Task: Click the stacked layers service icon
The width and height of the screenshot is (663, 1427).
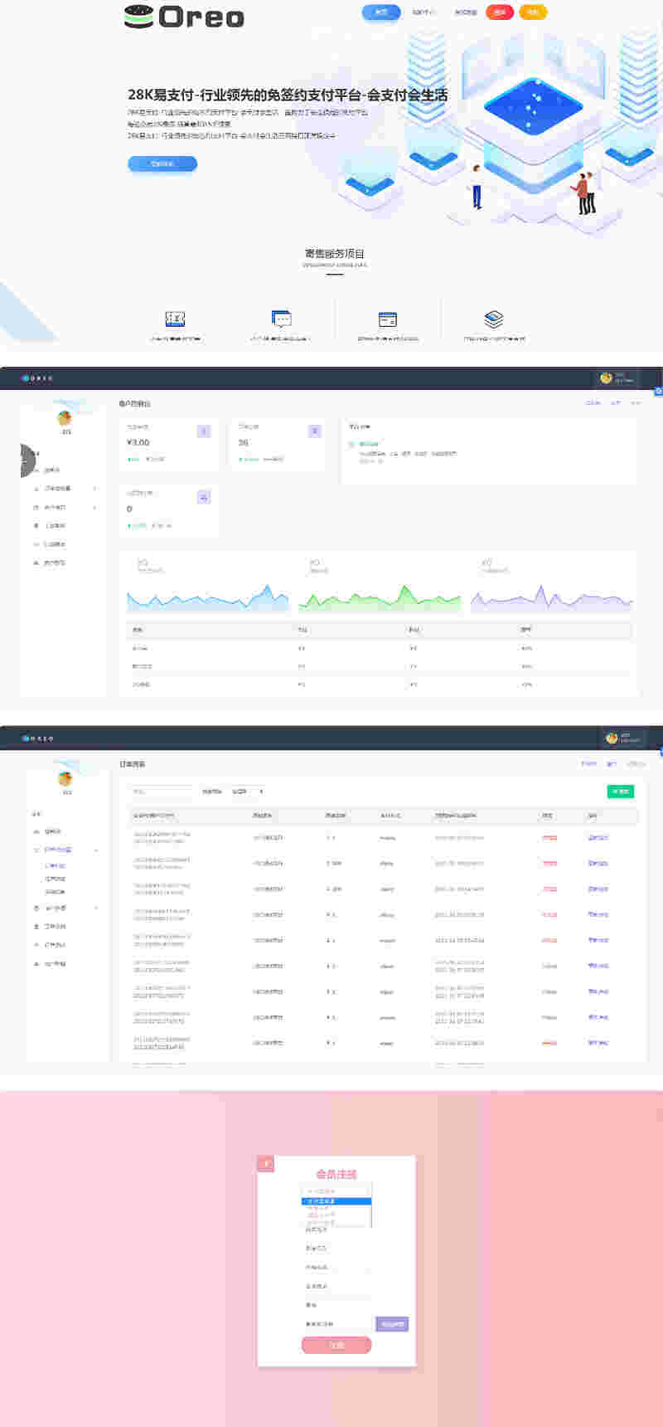Action: pos(494,319)
